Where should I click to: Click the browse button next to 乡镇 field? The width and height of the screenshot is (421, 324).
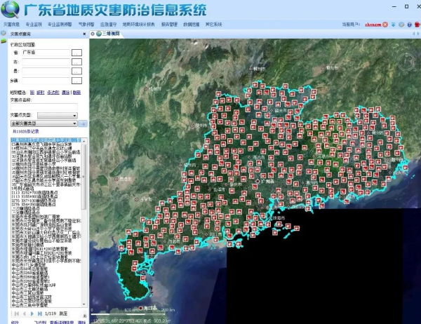[76, 81]
